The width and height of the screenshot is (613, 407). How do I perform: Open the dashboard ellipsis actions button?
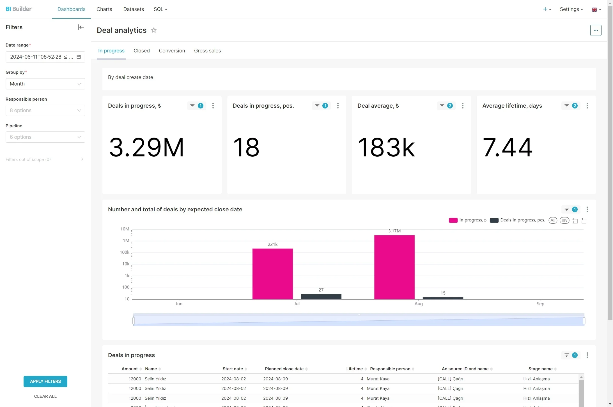(596, 30)
